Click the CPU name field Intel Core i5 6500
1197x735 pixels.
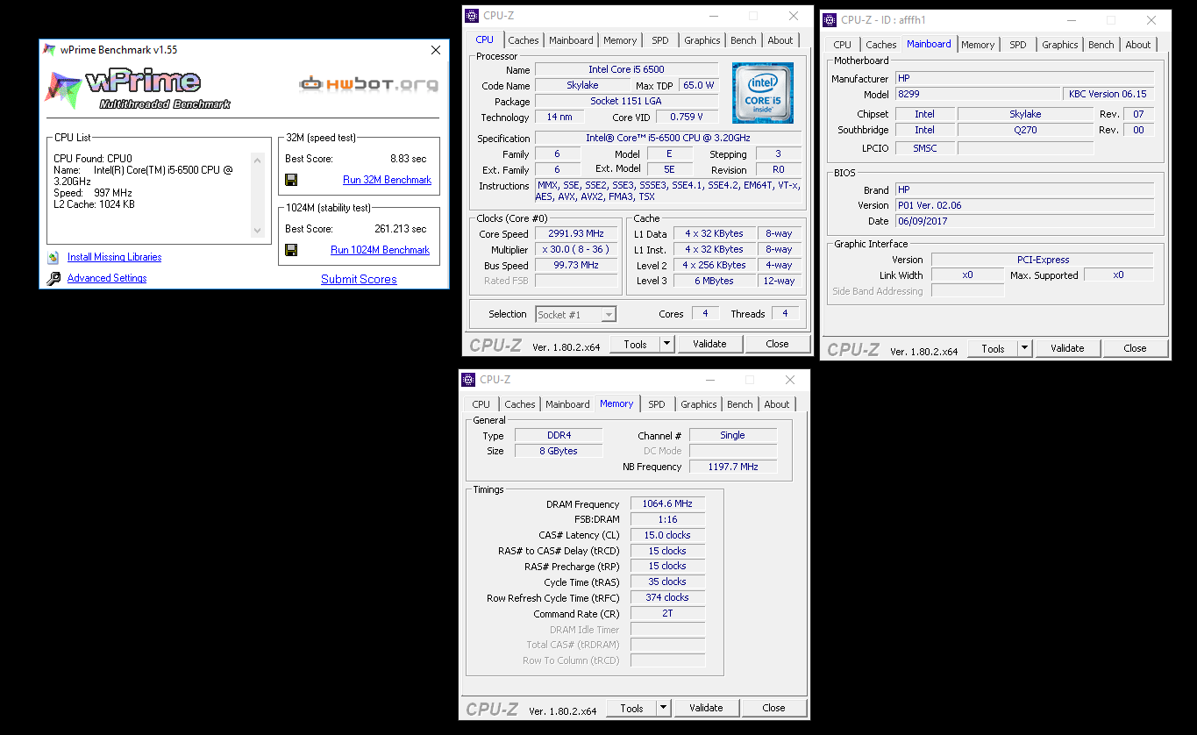coord(626,69)
